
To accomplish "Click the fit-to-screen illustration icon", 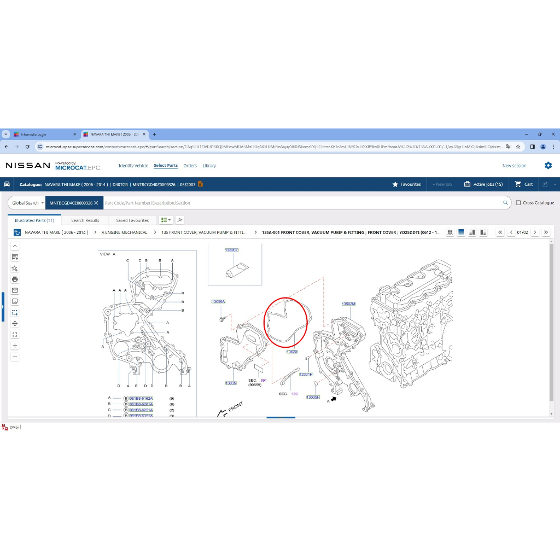I will point(15,335).
